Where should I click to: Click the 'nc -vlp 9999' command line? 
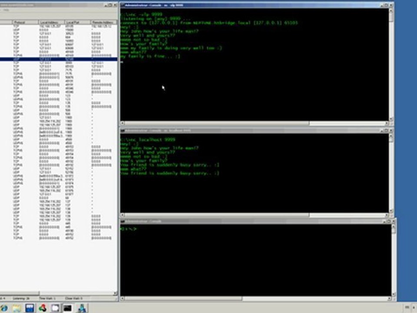coord(141,15)
